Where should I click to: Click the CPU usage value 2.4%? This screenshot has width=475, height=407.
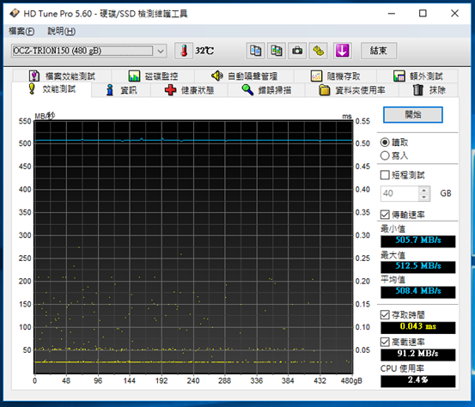418,381
